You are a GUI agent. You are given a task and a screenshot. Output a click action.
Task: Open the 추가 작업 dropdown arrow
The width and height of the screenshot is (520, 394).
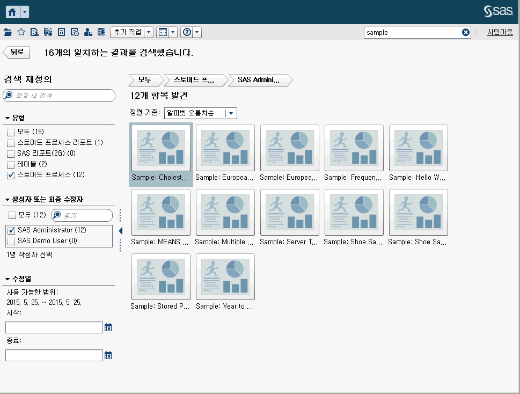tap(148, 32)
